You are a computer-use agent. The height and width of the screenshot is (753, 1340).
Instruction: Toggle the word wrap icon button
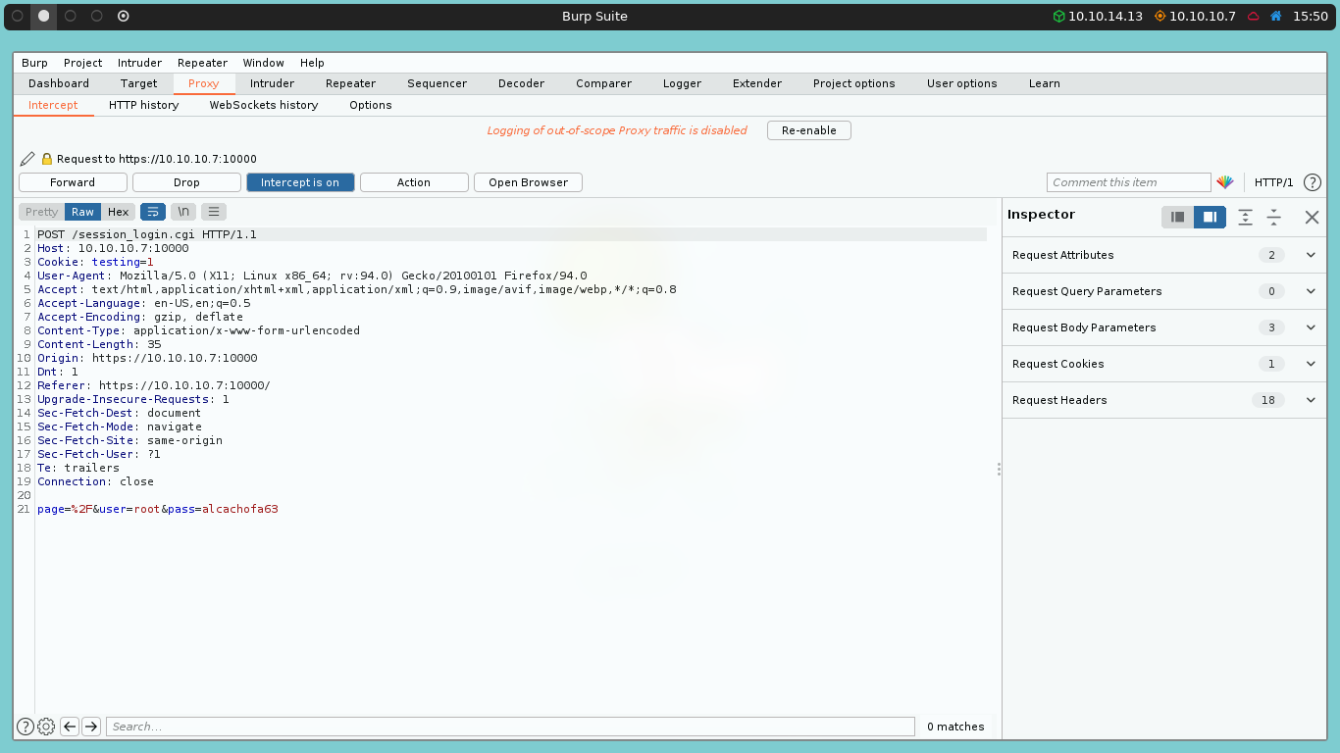153,212
